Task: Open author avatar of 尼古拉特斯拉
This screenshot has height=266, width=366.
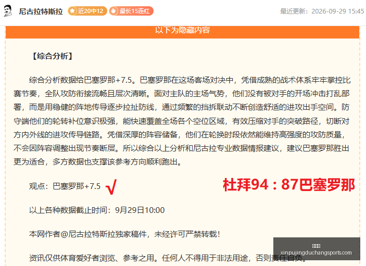Action: click(x=8, y=11)
